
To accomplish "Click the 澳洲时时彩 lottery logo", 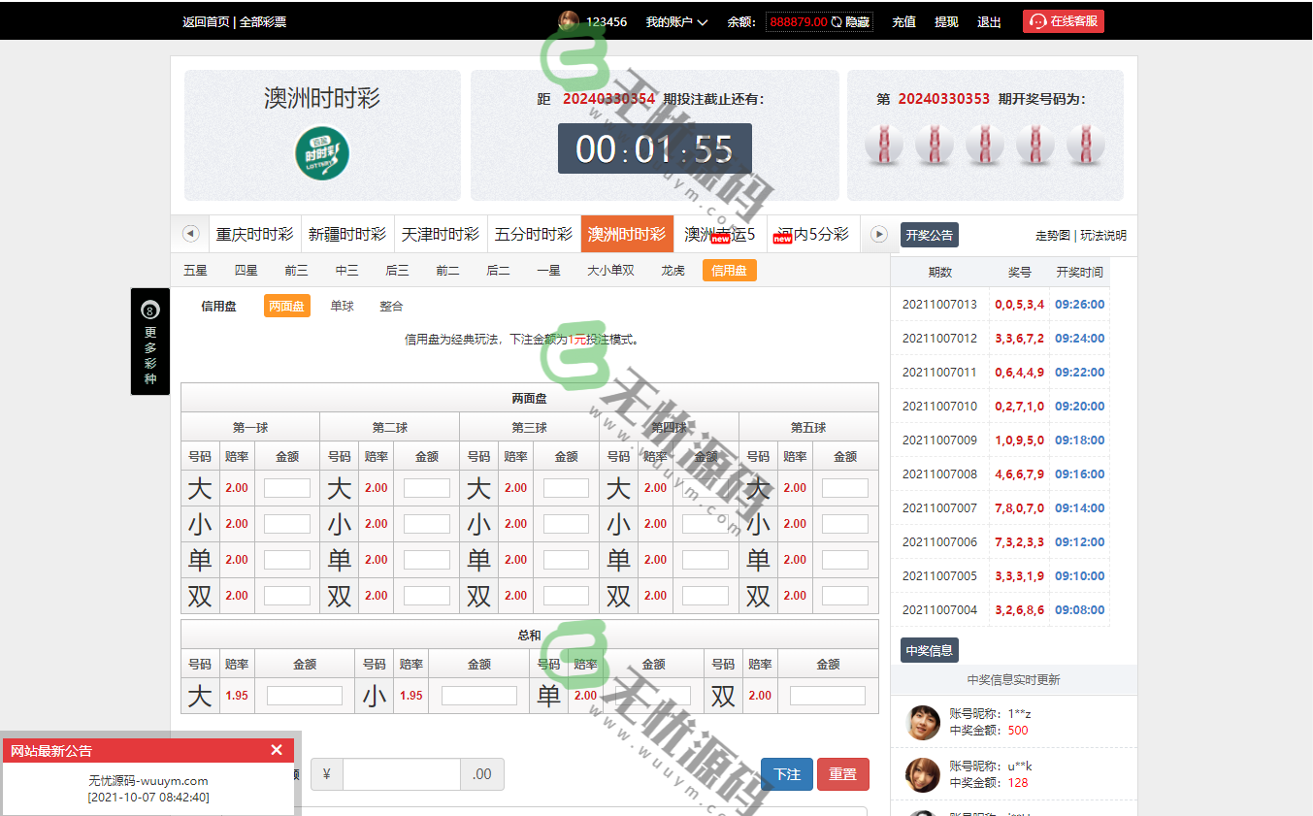I will pos(322,153).
